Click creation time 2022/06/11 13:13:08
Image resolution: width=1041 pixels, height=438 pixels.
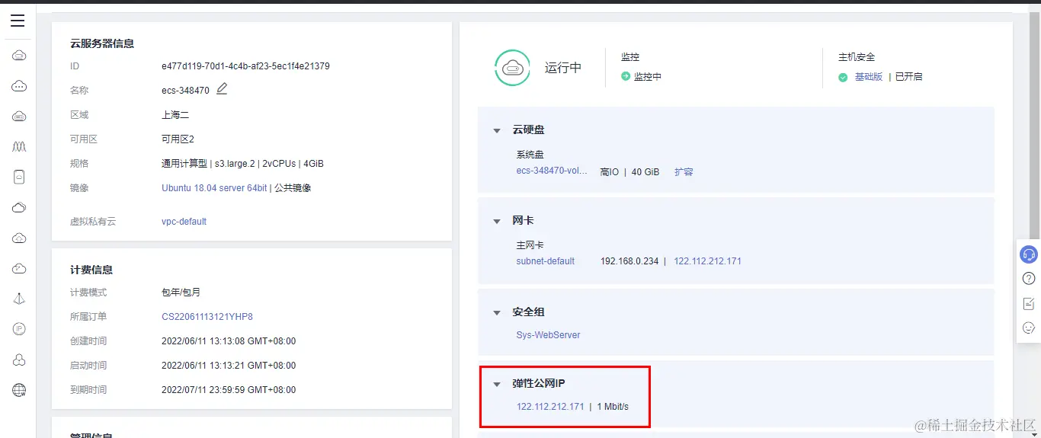229,341
